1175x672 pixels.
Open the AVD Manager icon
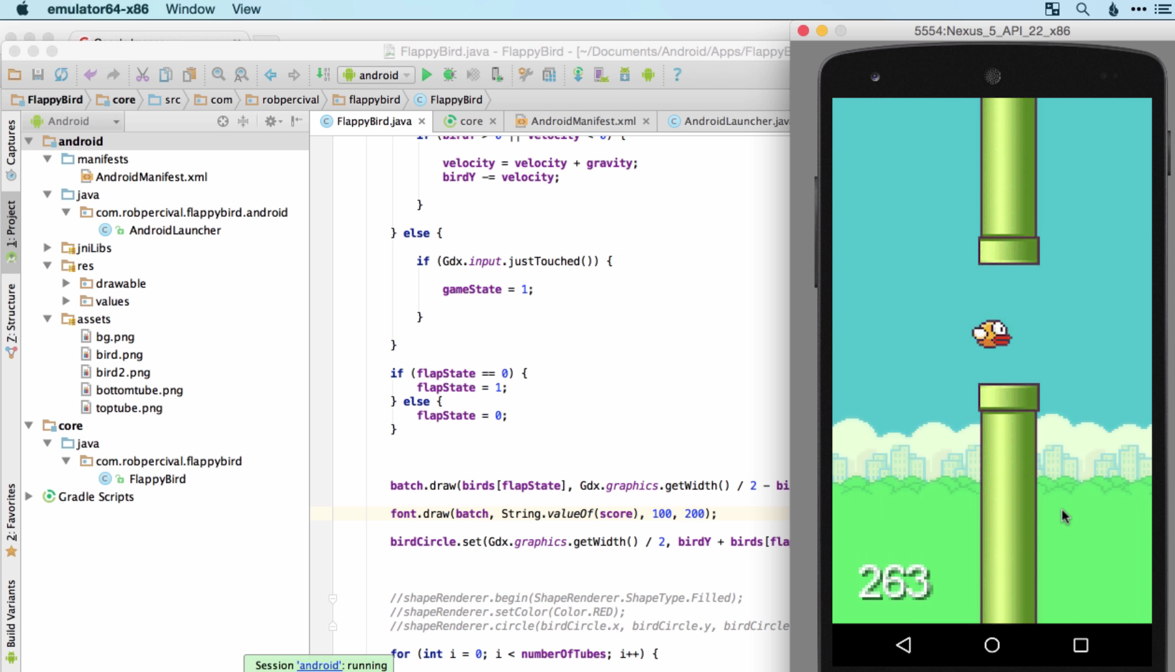click(x=601, y=75)
